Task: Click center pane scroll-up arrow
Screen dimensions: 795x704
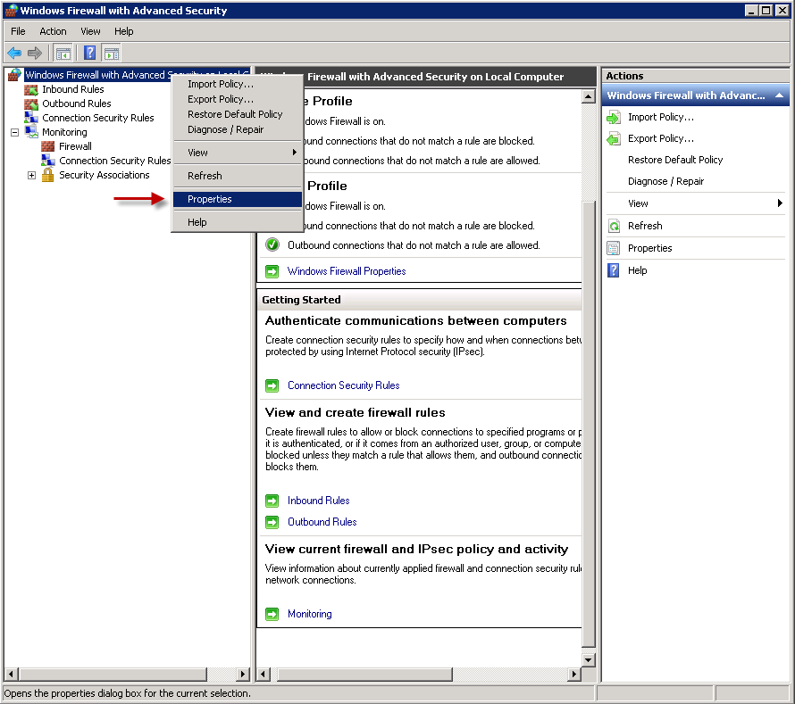Action: (x=588, y=96)
